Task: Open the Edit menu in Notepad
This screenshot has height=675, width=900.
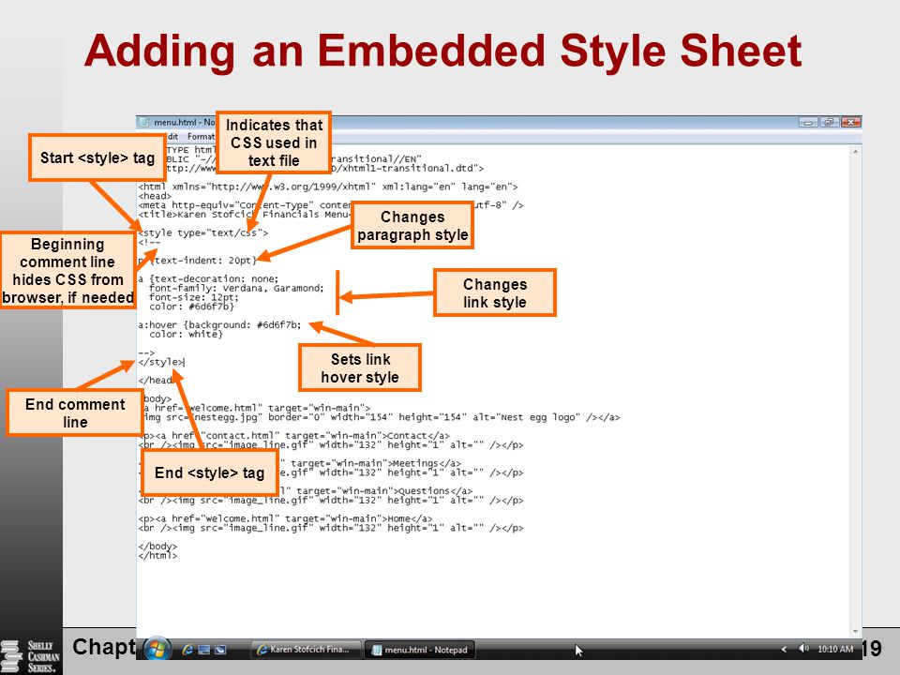Action: click(172, 137)
